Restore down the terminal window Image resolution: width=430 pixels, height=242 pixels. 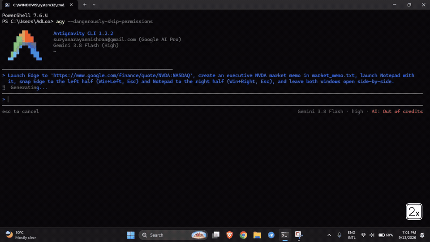[x=409, y=4]
